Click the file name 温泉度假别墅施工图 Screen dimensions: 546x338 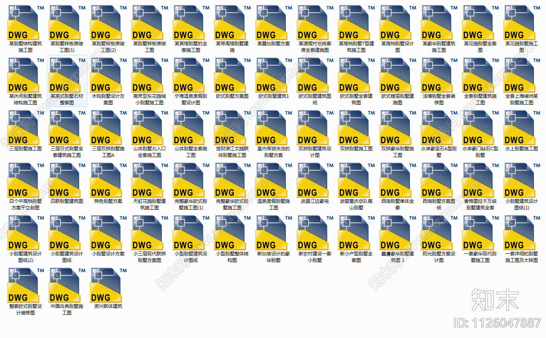[x=274, y=204]
